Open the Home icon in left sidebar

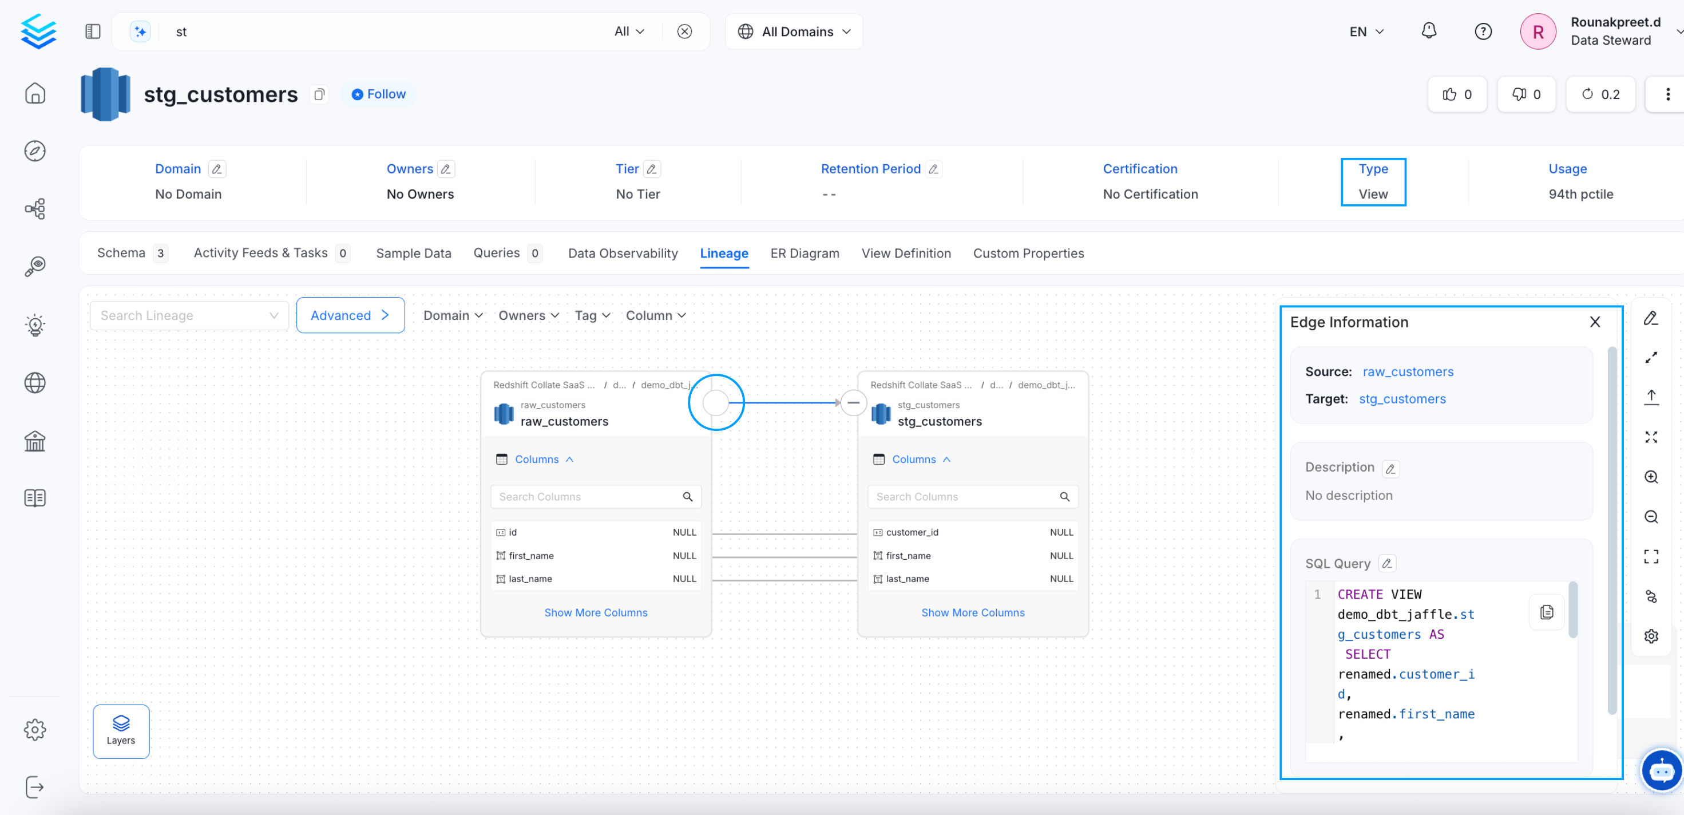point(35,93)
